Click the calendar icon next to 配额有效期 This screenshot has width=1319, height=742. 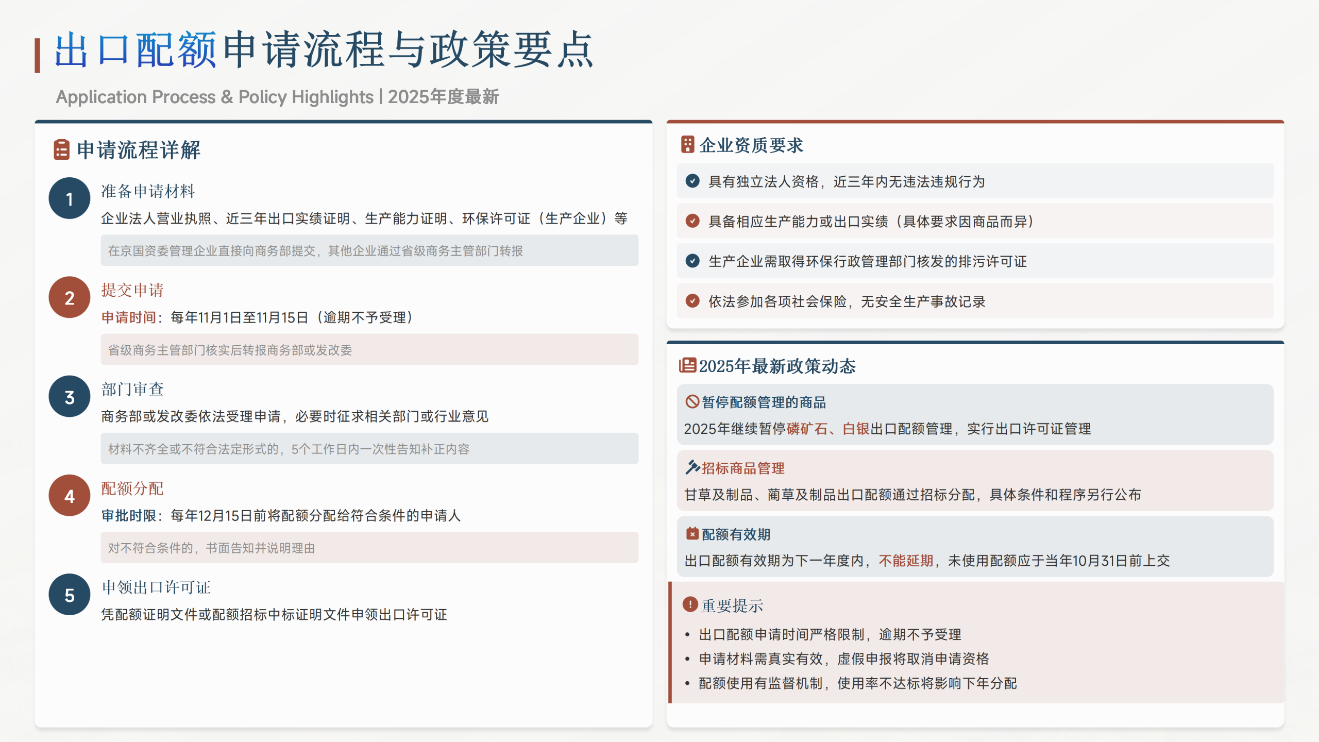click(x=692, y=533)
